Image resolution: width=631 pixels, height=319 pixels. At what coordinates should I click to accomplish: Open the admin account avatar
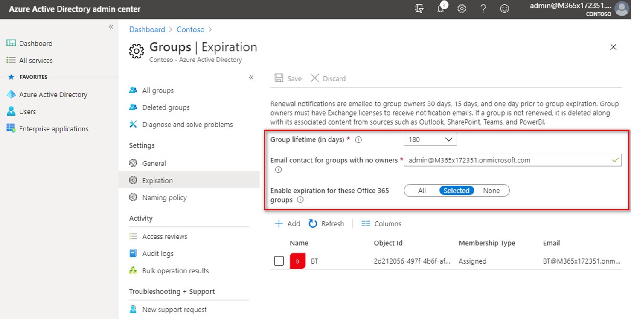[621, 9]
